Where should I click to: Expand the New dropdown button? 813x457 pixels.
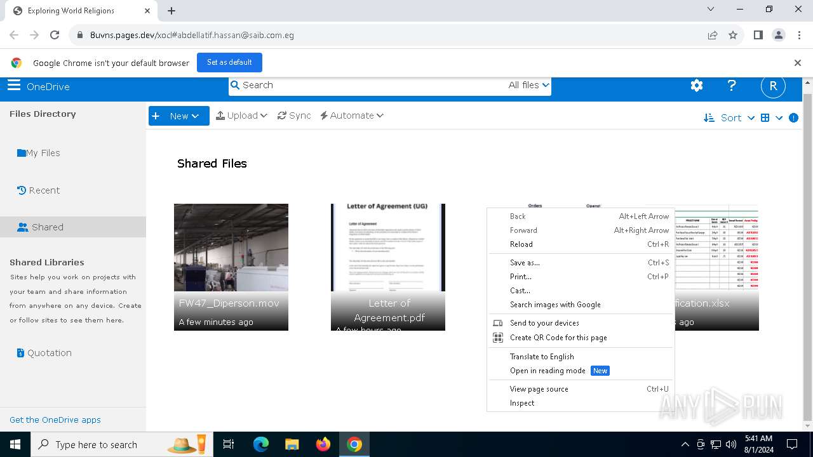178,116
